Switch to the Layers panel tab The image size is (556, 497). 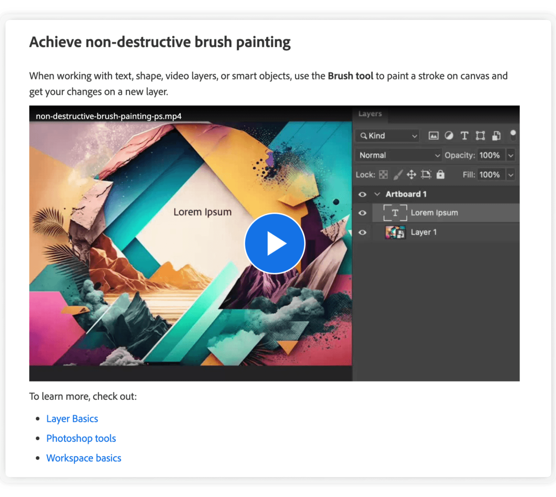(x=370, y=114)
